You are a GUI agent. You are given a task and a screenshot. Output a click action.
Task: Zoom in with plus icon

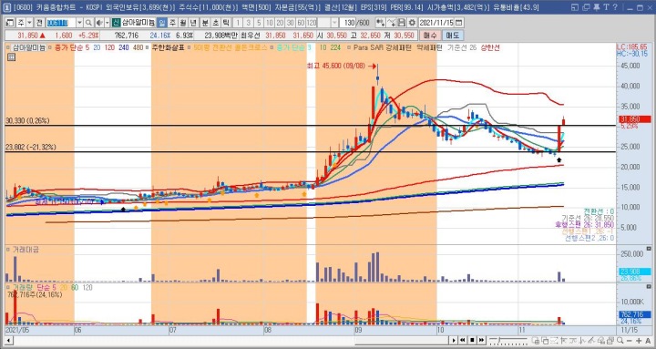click(639, 341)
